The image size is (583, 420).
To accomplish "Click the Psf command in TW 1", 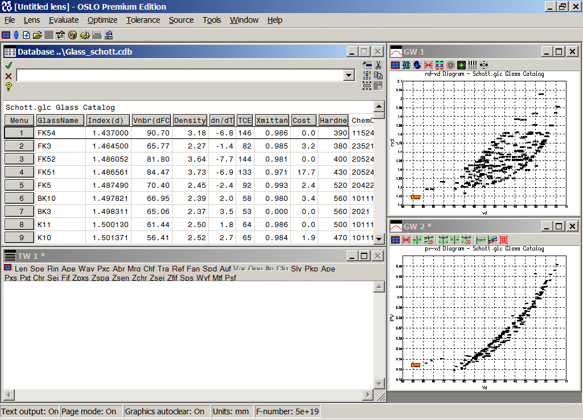I will [x=231, y=278].
